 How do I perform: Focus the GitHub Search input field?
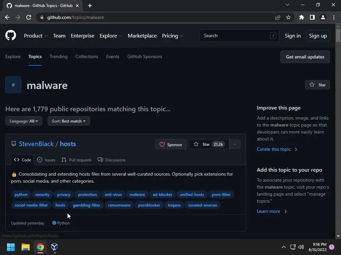239,36
